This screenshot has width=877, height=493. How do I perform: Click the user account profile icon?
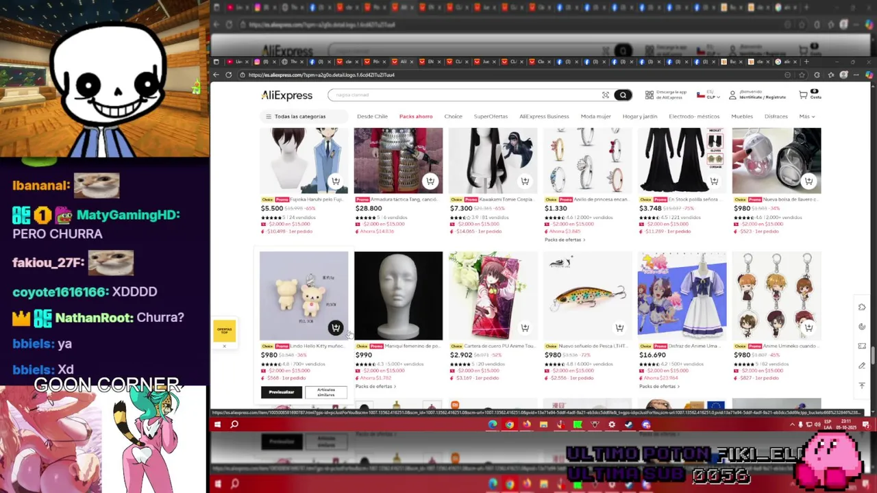(x=732, y=95)
